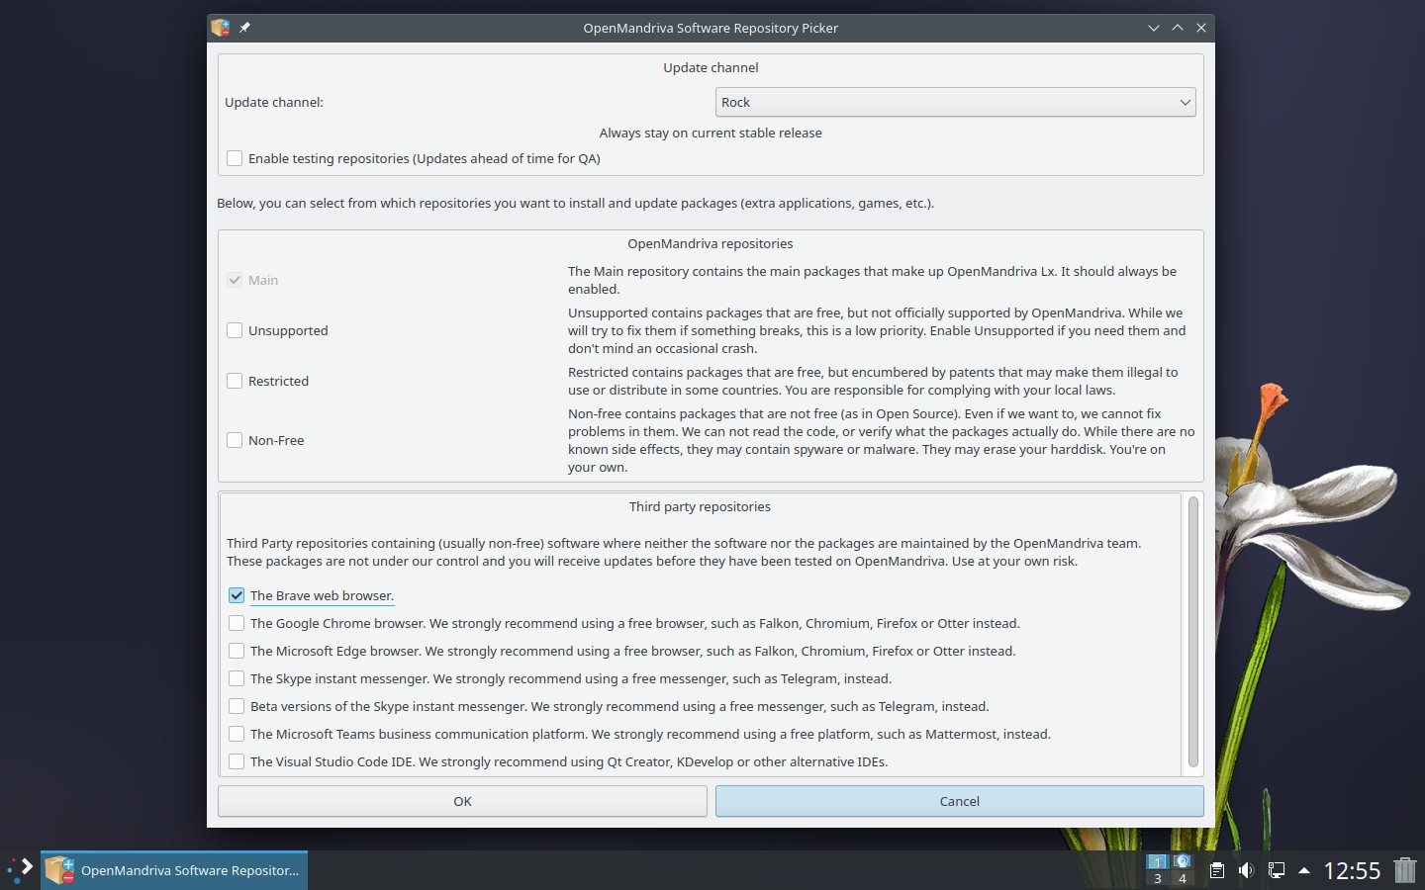Open the trash icon in the panel
Screen dimensions: 1425x890
coord(1405,870)
